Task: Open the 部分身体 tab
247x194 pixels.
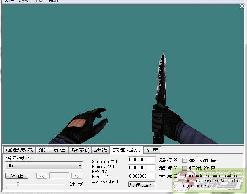Action: pyautogui.click(x=52, y=150)
